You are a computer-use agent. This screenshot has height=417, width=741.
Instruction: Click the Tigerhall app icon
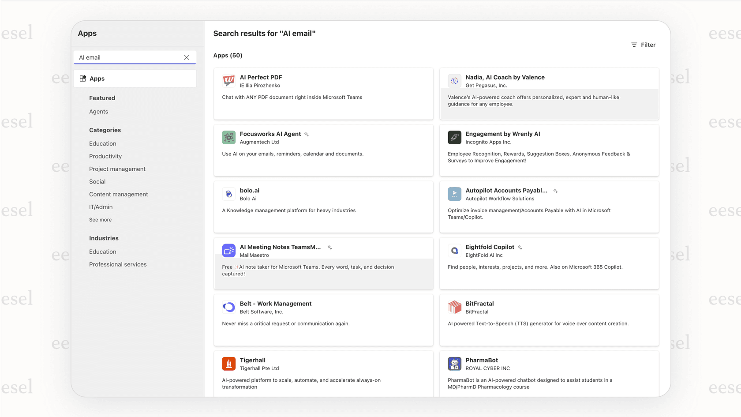click(x=228, y=364)
